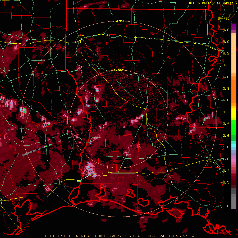Screen dimensions: 238x238
Task: Click the 2.6 value on color scale
Action: coord(226,136)
